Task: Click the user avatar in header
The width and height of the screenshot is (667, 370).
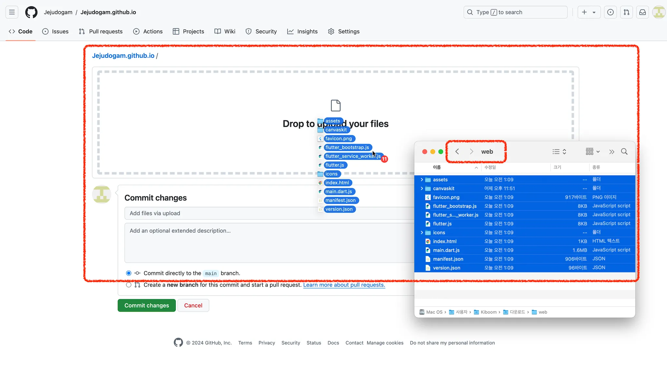Action: [659, 12]
